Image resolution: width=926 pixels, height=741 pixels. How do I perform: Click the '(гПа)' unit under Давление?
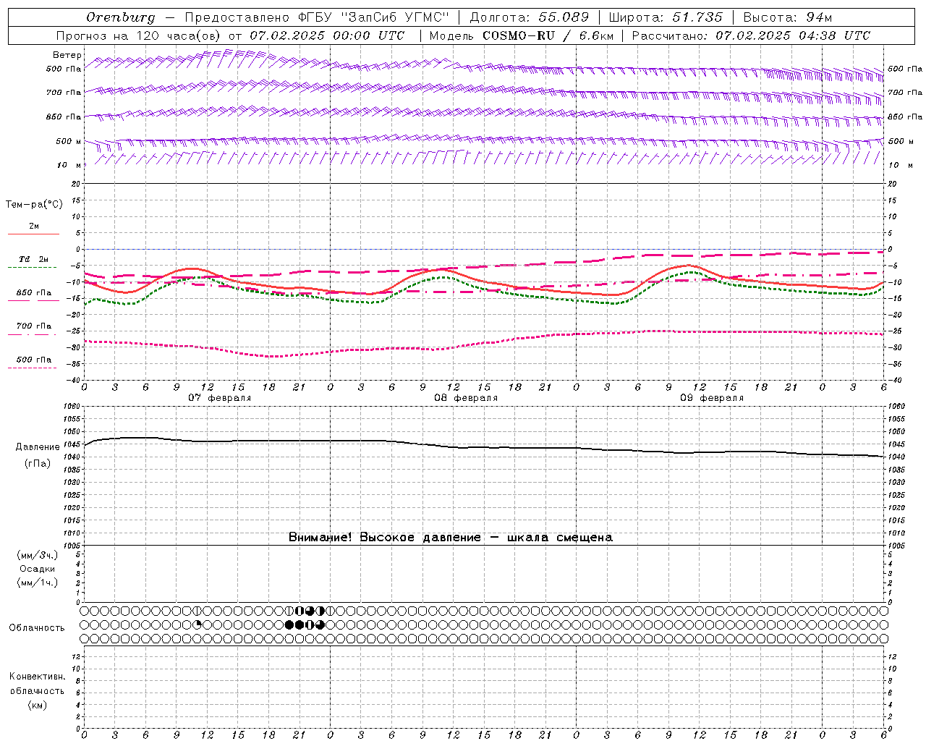click(x=38, y=464)
